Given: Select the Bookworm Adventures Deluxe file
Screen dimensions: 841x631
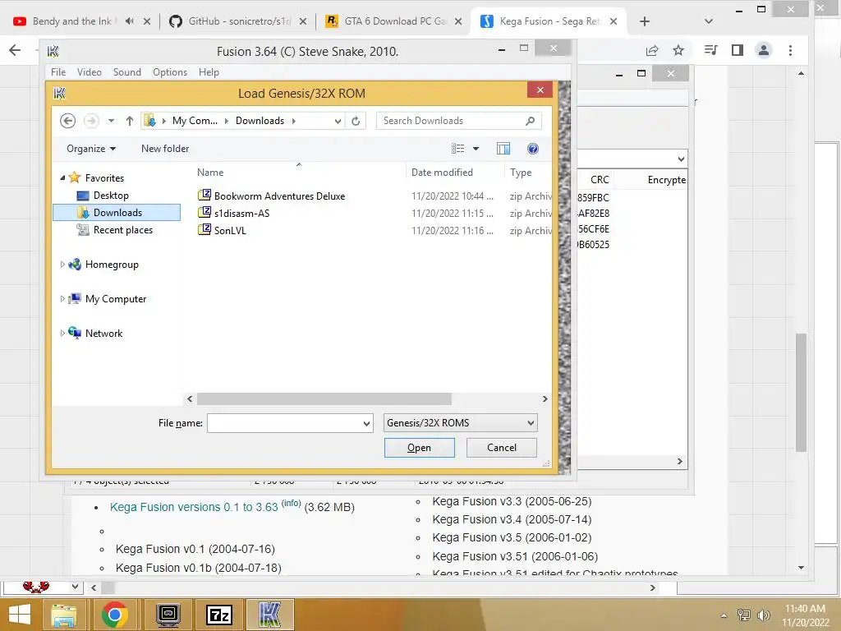Looking at the screenshot, I should 279,196.
